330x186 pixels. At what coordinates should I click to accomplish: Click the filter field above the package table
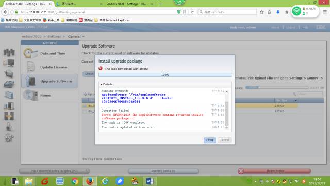310,94
